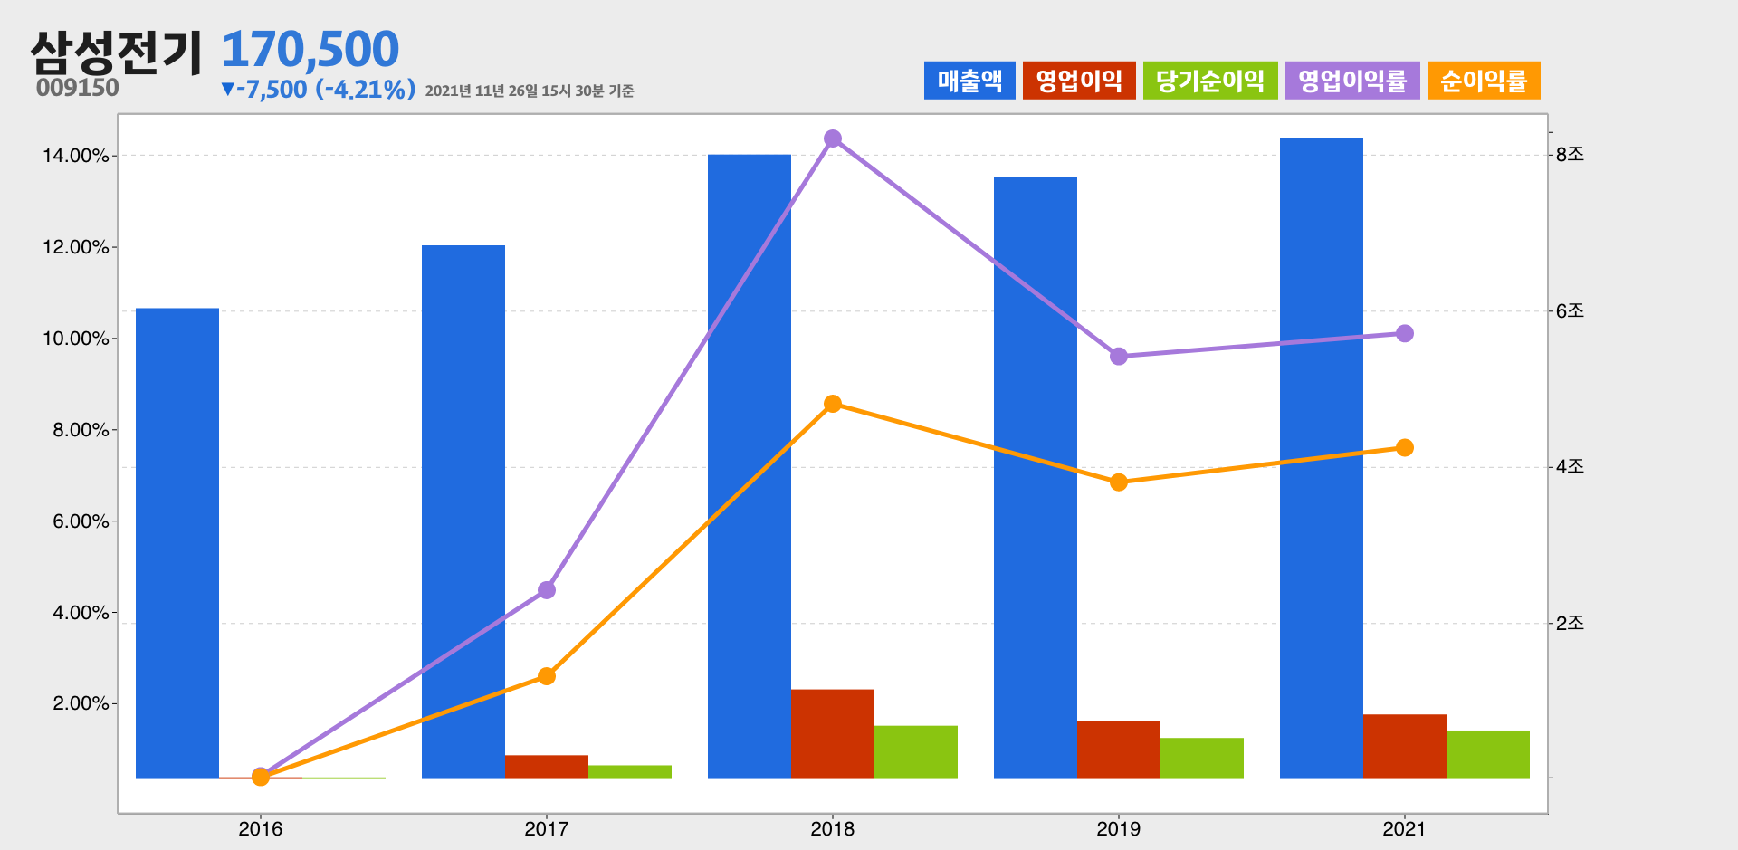This screenshot has height=850, width=1738.
Task: Select the 2019 blue revenue bar
Action: pos(1036,477)
